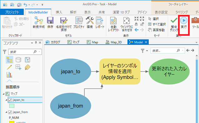Screen dimensions: 199x123
Task: Click ウィンドウに合わせる fit to window
Action: coord(127,24)
